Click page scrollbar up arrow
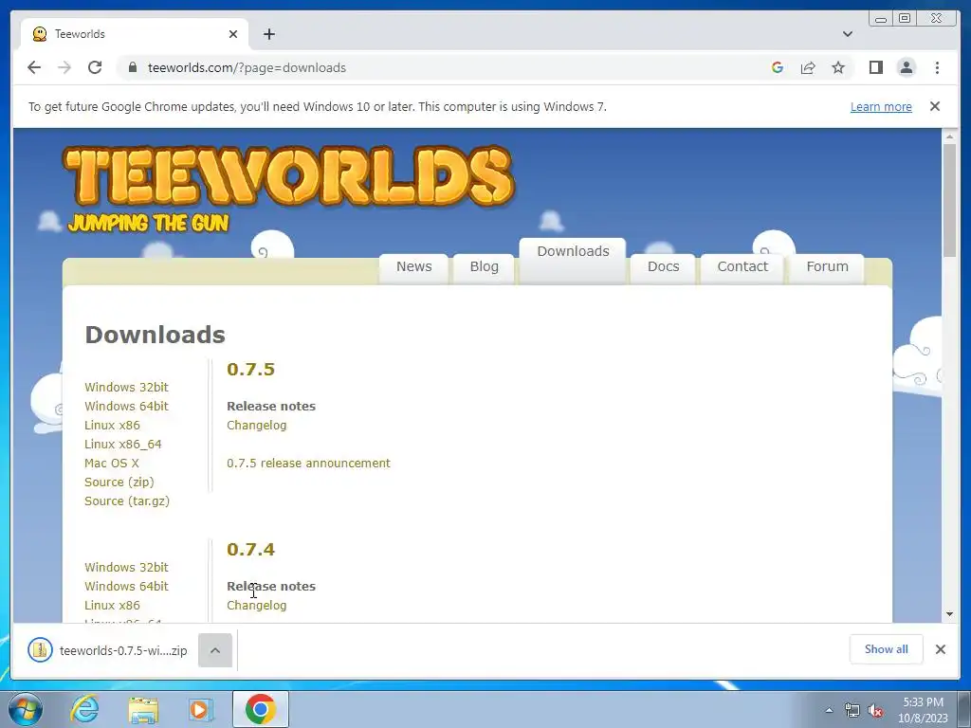971x728 pixels. coord(949,136)
